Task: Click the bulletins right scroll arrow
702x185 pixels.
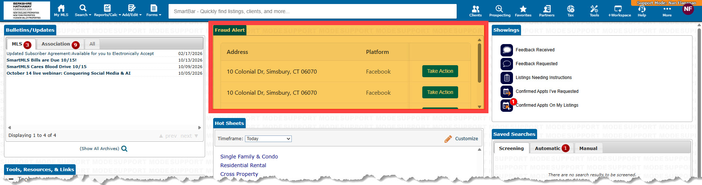Action: point(200,127)
